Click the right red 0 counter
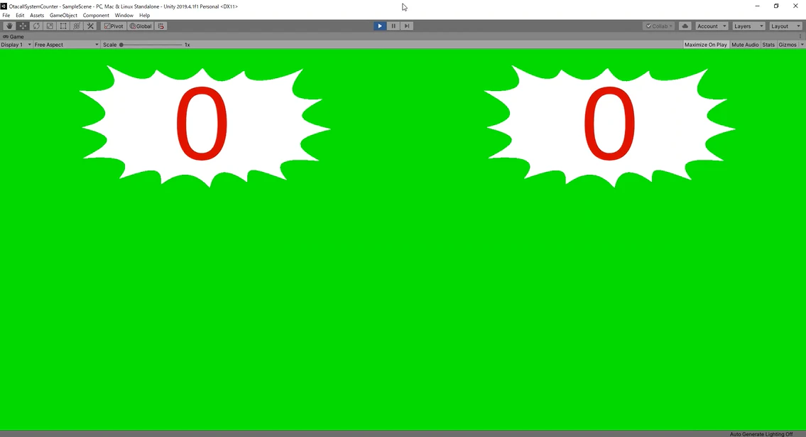The height and width of the screenshot is (437, 806). (609, 124)
